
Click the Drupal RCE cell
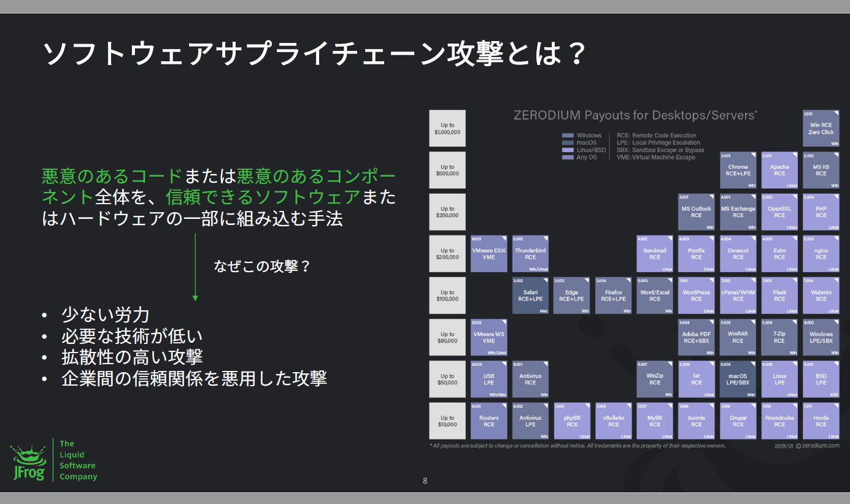pos(738,421)
